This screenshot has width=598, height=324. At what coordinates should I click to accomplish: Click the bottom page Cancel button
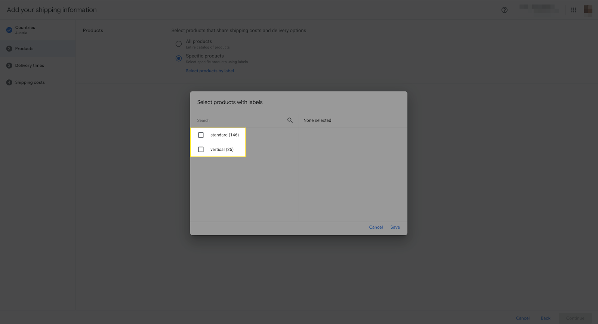coord(523,318)
